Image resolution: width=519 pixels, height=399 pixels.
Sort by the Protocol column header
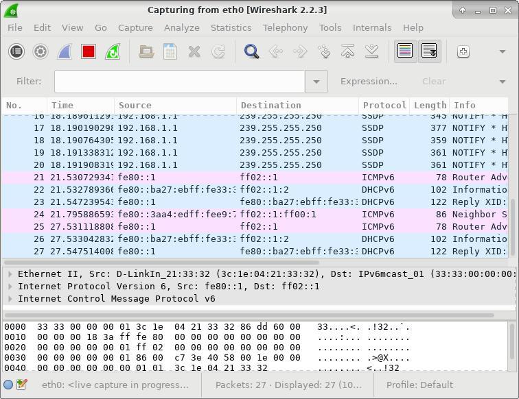pyautogui.click(x=384, y=105)
